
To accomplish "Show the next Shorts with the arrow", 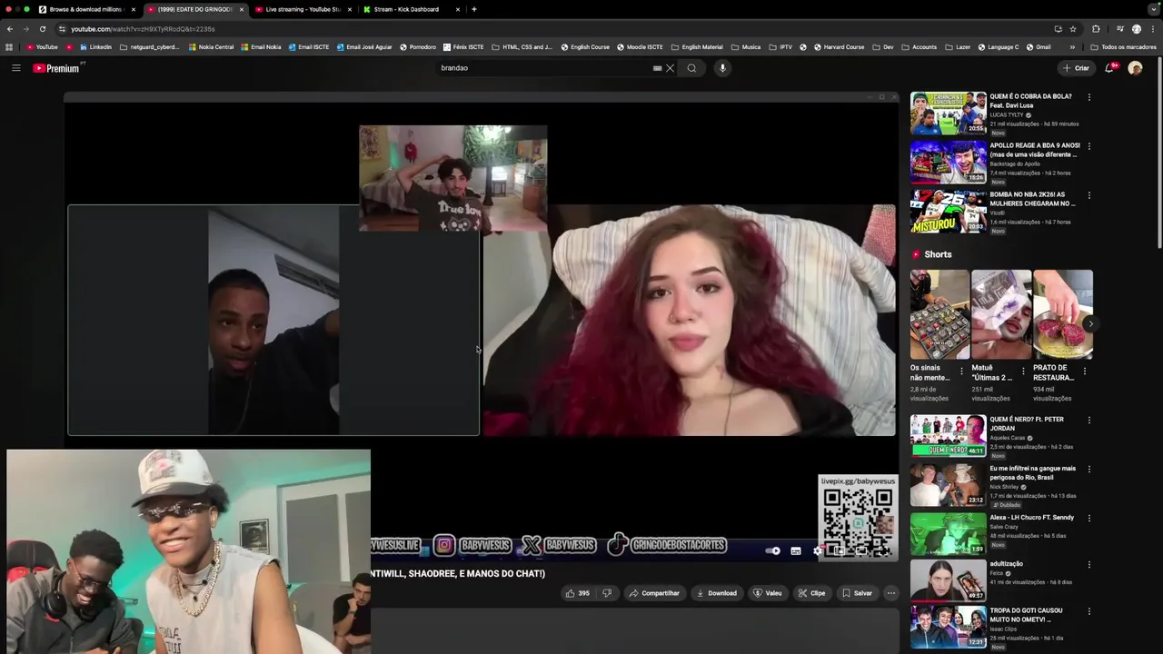I will (1090, 324).
